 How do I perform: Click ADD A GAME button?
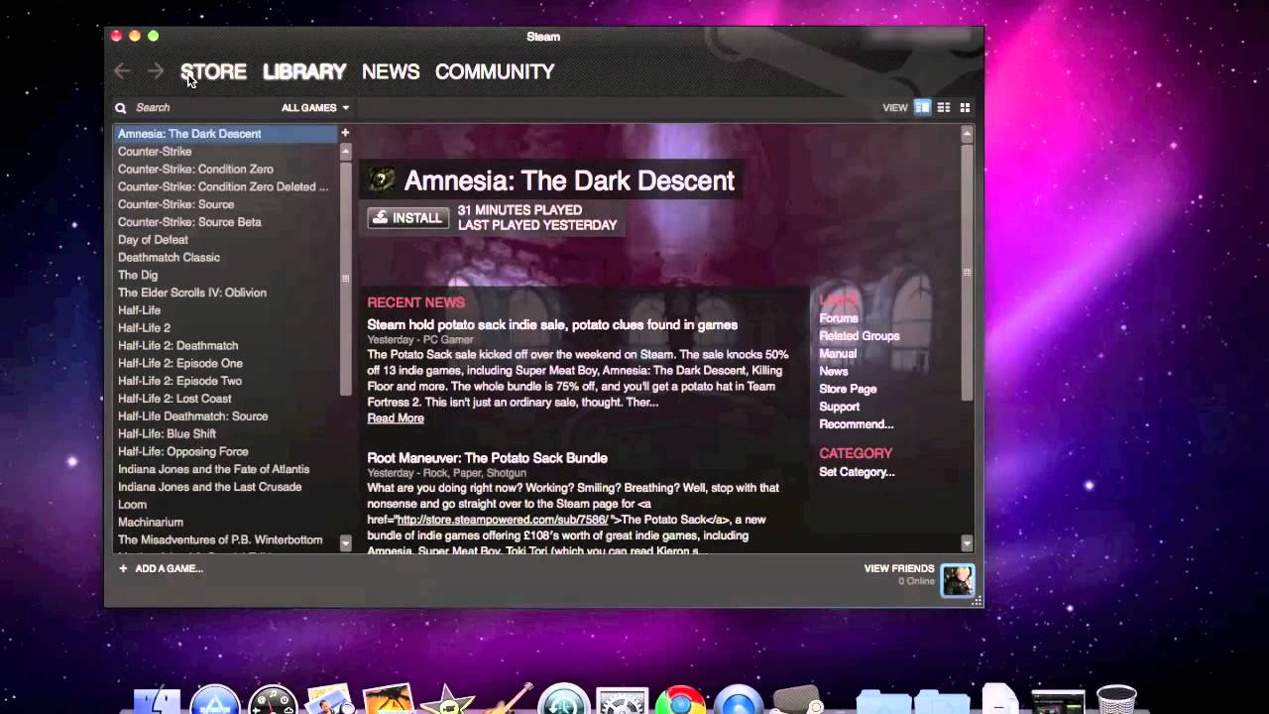[x=161, y=568]
